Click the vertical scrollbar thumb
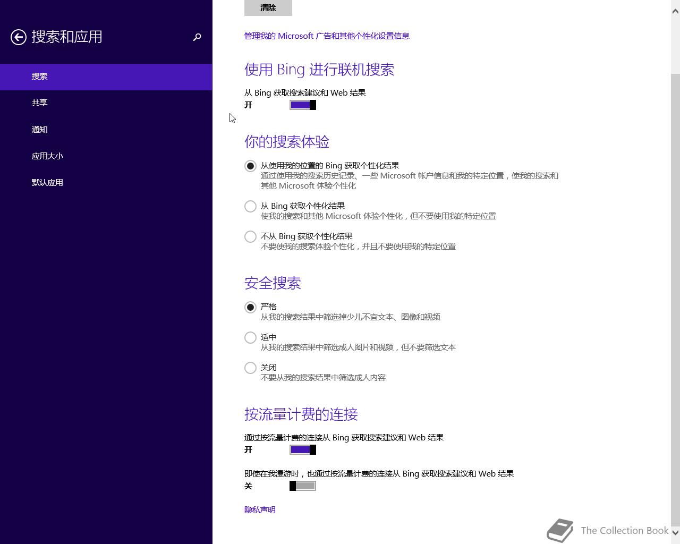 676,300
